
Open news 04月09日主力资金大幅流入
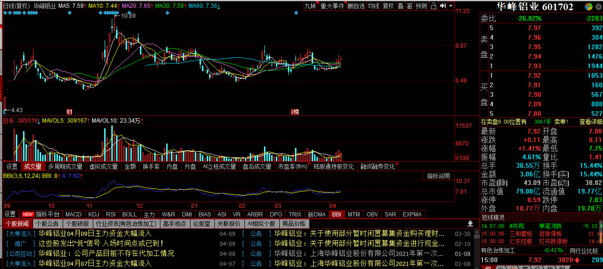(x=95, y=233)
